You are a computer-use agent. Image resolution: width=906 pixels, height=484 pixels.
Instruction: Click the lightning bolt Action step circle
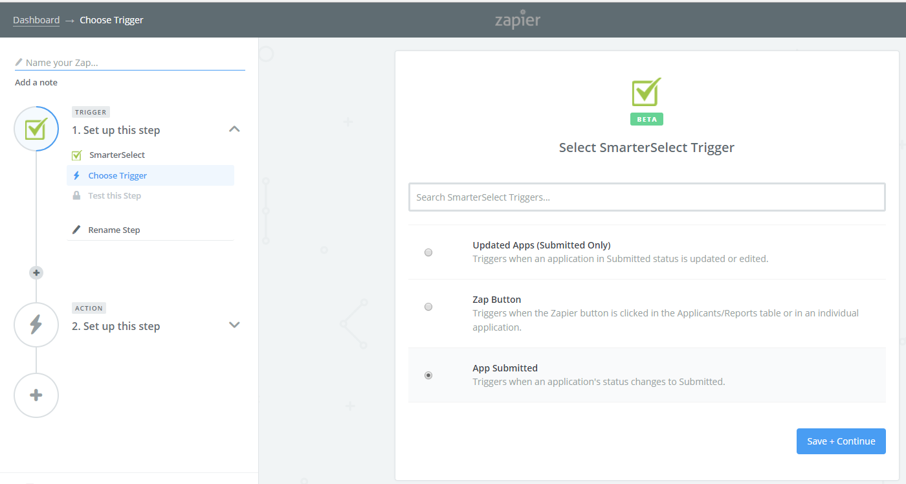36,324
